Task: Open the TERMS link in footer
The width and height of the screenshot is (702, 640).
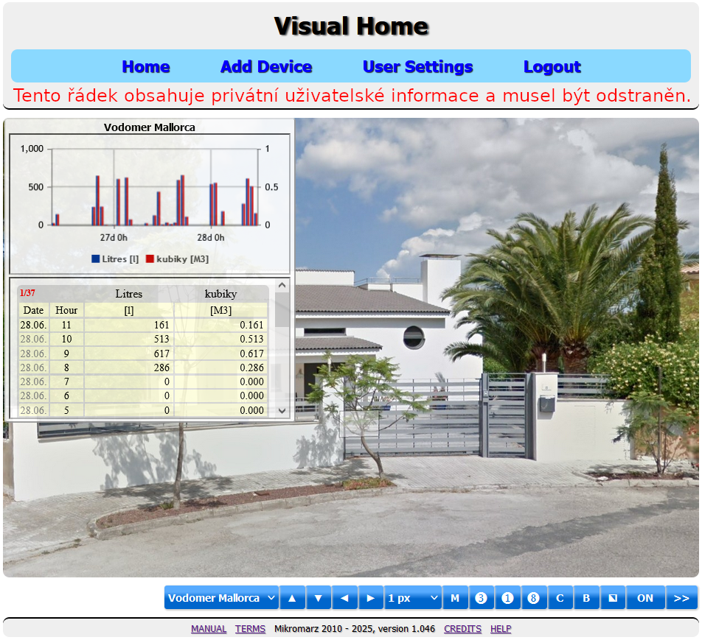Action: (x=250, y=629)
